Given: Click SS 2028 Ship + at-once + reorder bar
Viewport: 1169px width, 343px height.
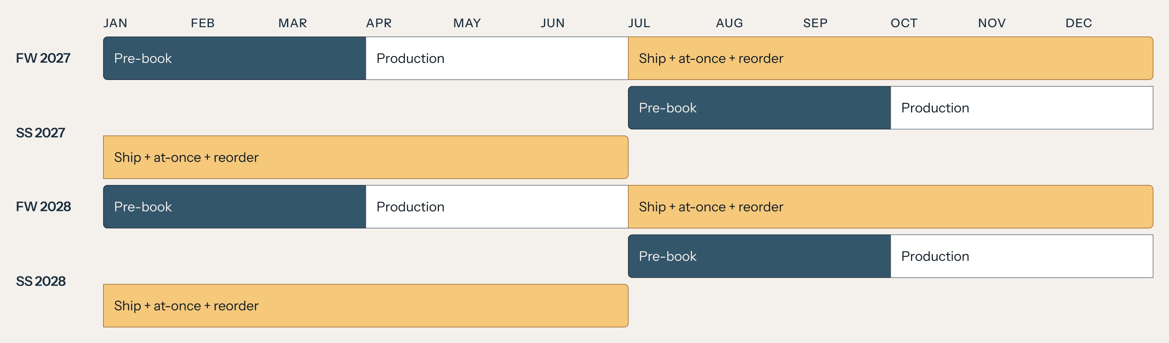Looking at the screenshot, I should [x=366, y=306].
